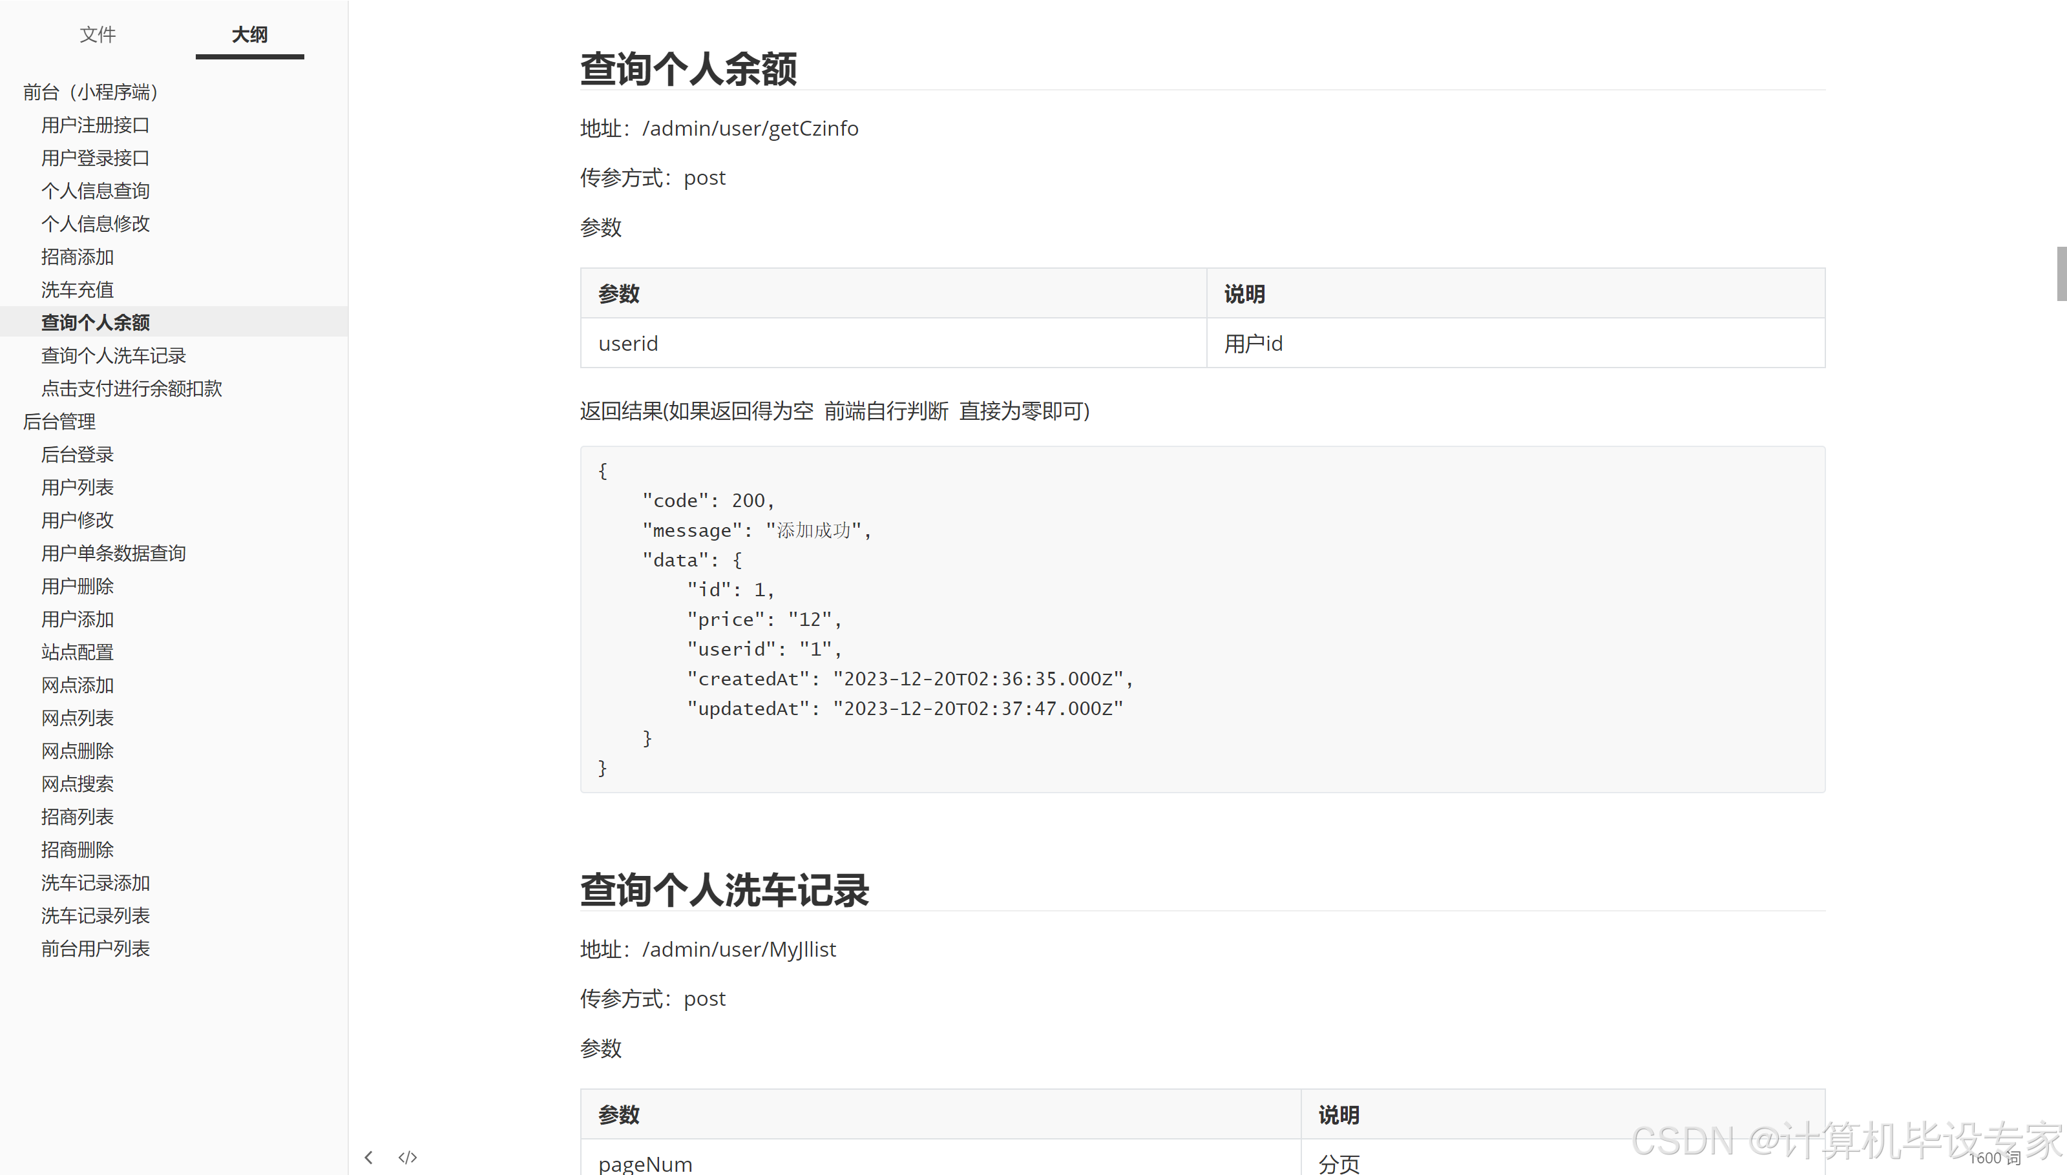Viewport: 2067px width, 1175px height.
Task: Jump to 后台管理 section
Action: (59, 422)
